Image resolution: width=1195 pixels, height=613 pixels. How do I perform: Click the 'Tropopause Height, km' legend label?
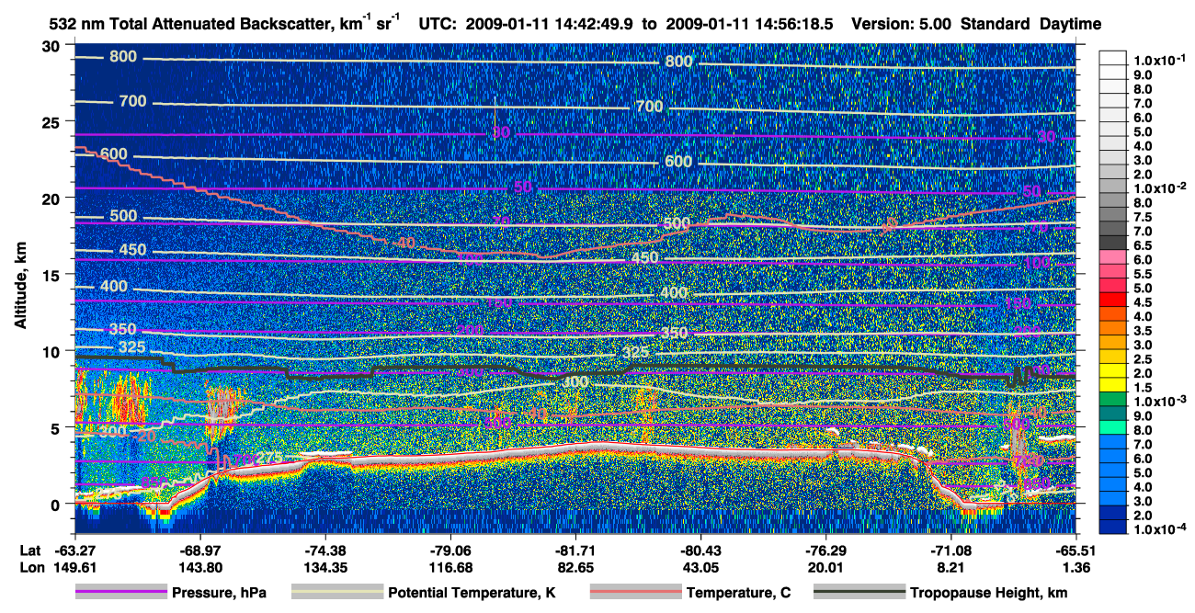coord(987,594)
